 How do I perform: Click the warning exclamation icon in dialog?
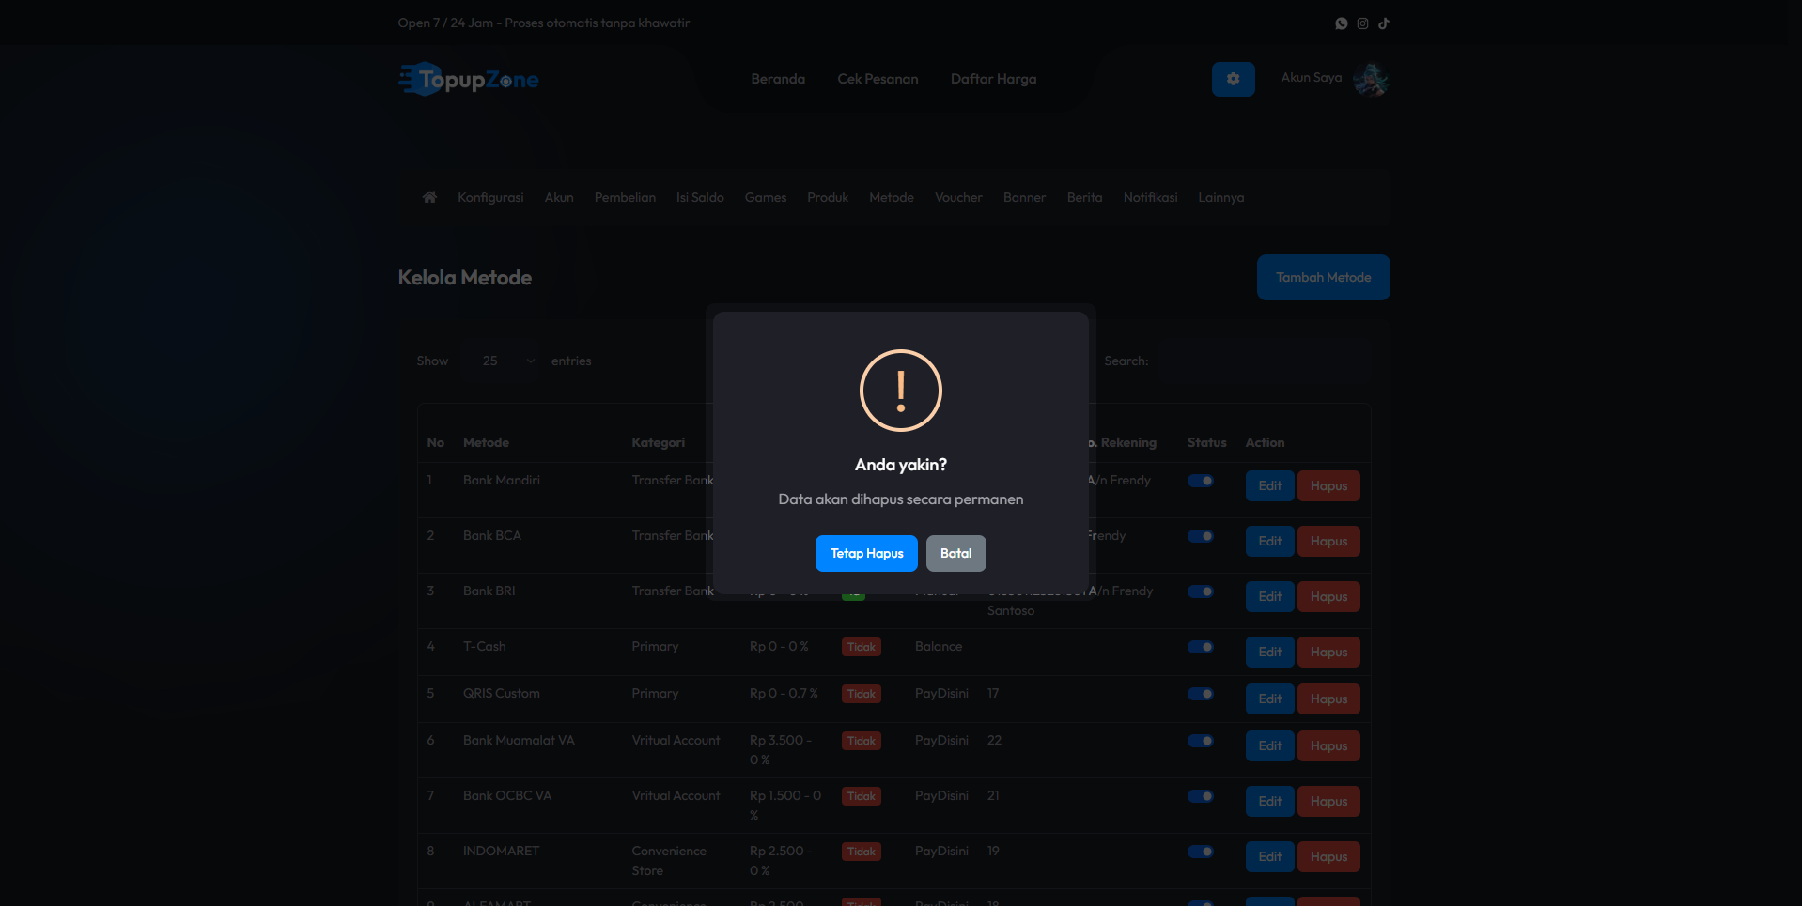901,391
